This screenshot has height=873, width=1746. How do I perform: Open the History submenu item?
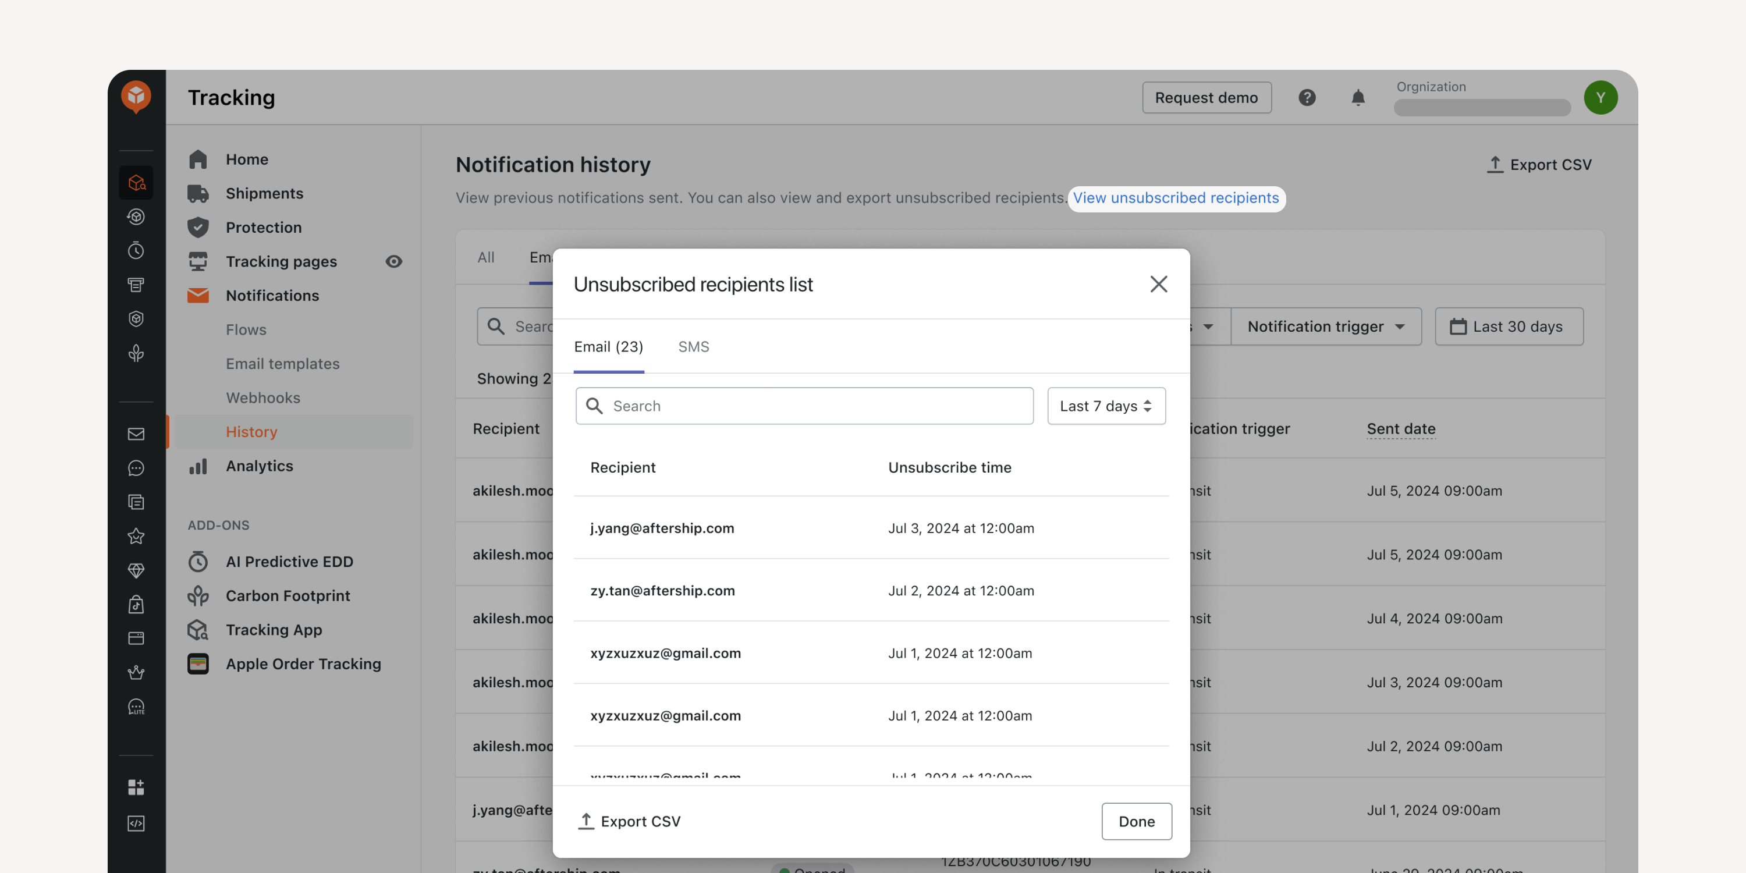pyautogui.click(x=293, y=432)
